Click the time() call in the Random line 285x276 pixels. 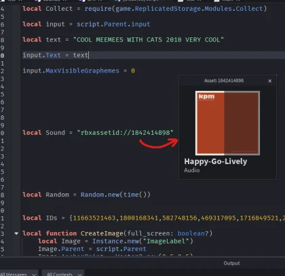pyautogui.click(x=135, y=195)
